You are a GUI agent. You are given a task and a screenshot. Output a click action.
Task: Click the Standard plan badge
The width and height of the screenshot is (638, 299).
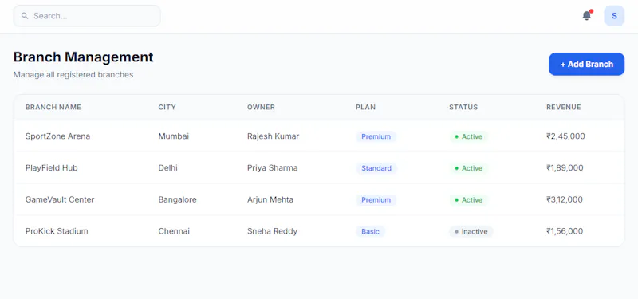point(376,168)
